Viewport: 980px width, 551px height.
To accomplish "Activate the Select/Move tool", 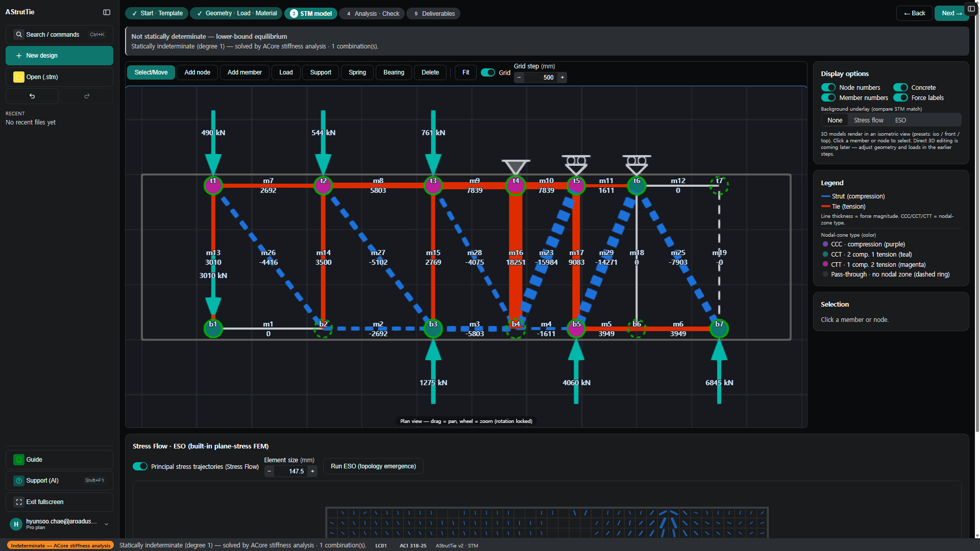I will coord(151,72).
